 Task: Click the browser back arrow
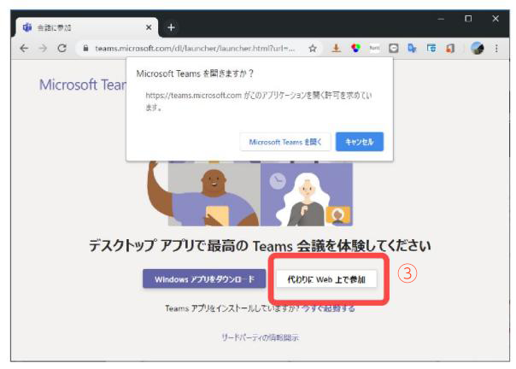(x=24, y=49)
